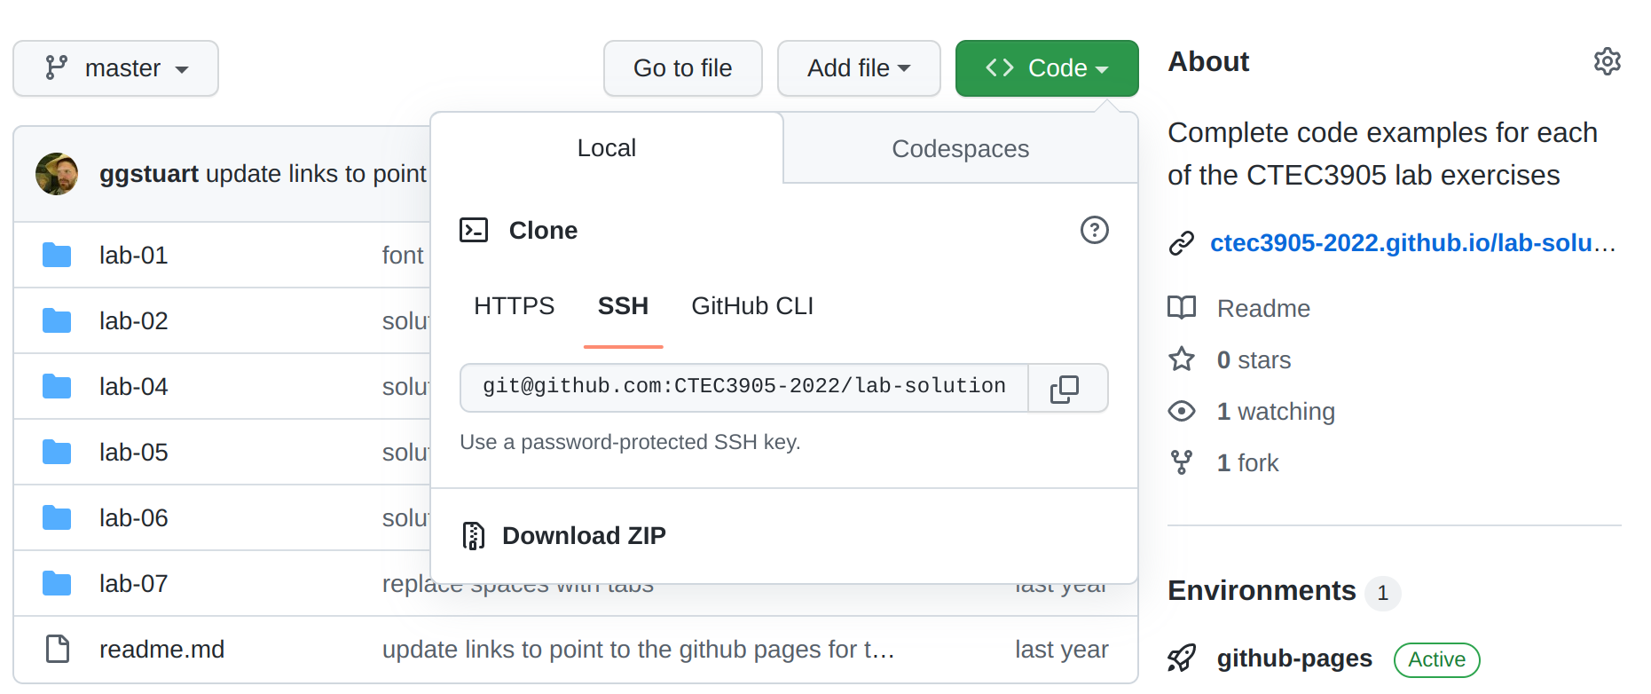Click Download ZIP
The width and height of the screenshot is (1651, 694).
(x=584, y=536)
